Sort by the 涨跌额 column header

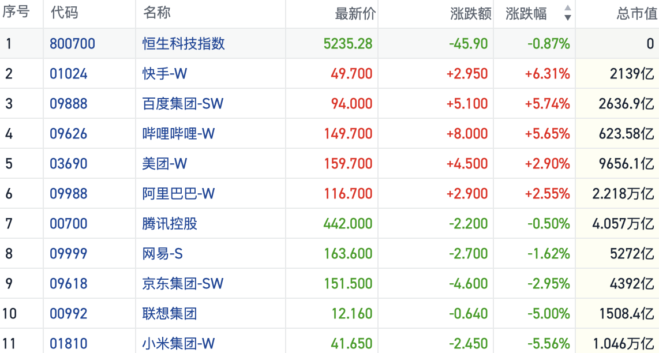click(471, 14)
